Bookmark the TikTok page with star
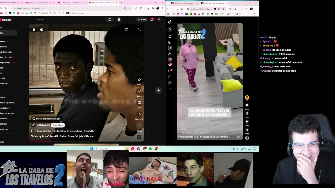 223,9
